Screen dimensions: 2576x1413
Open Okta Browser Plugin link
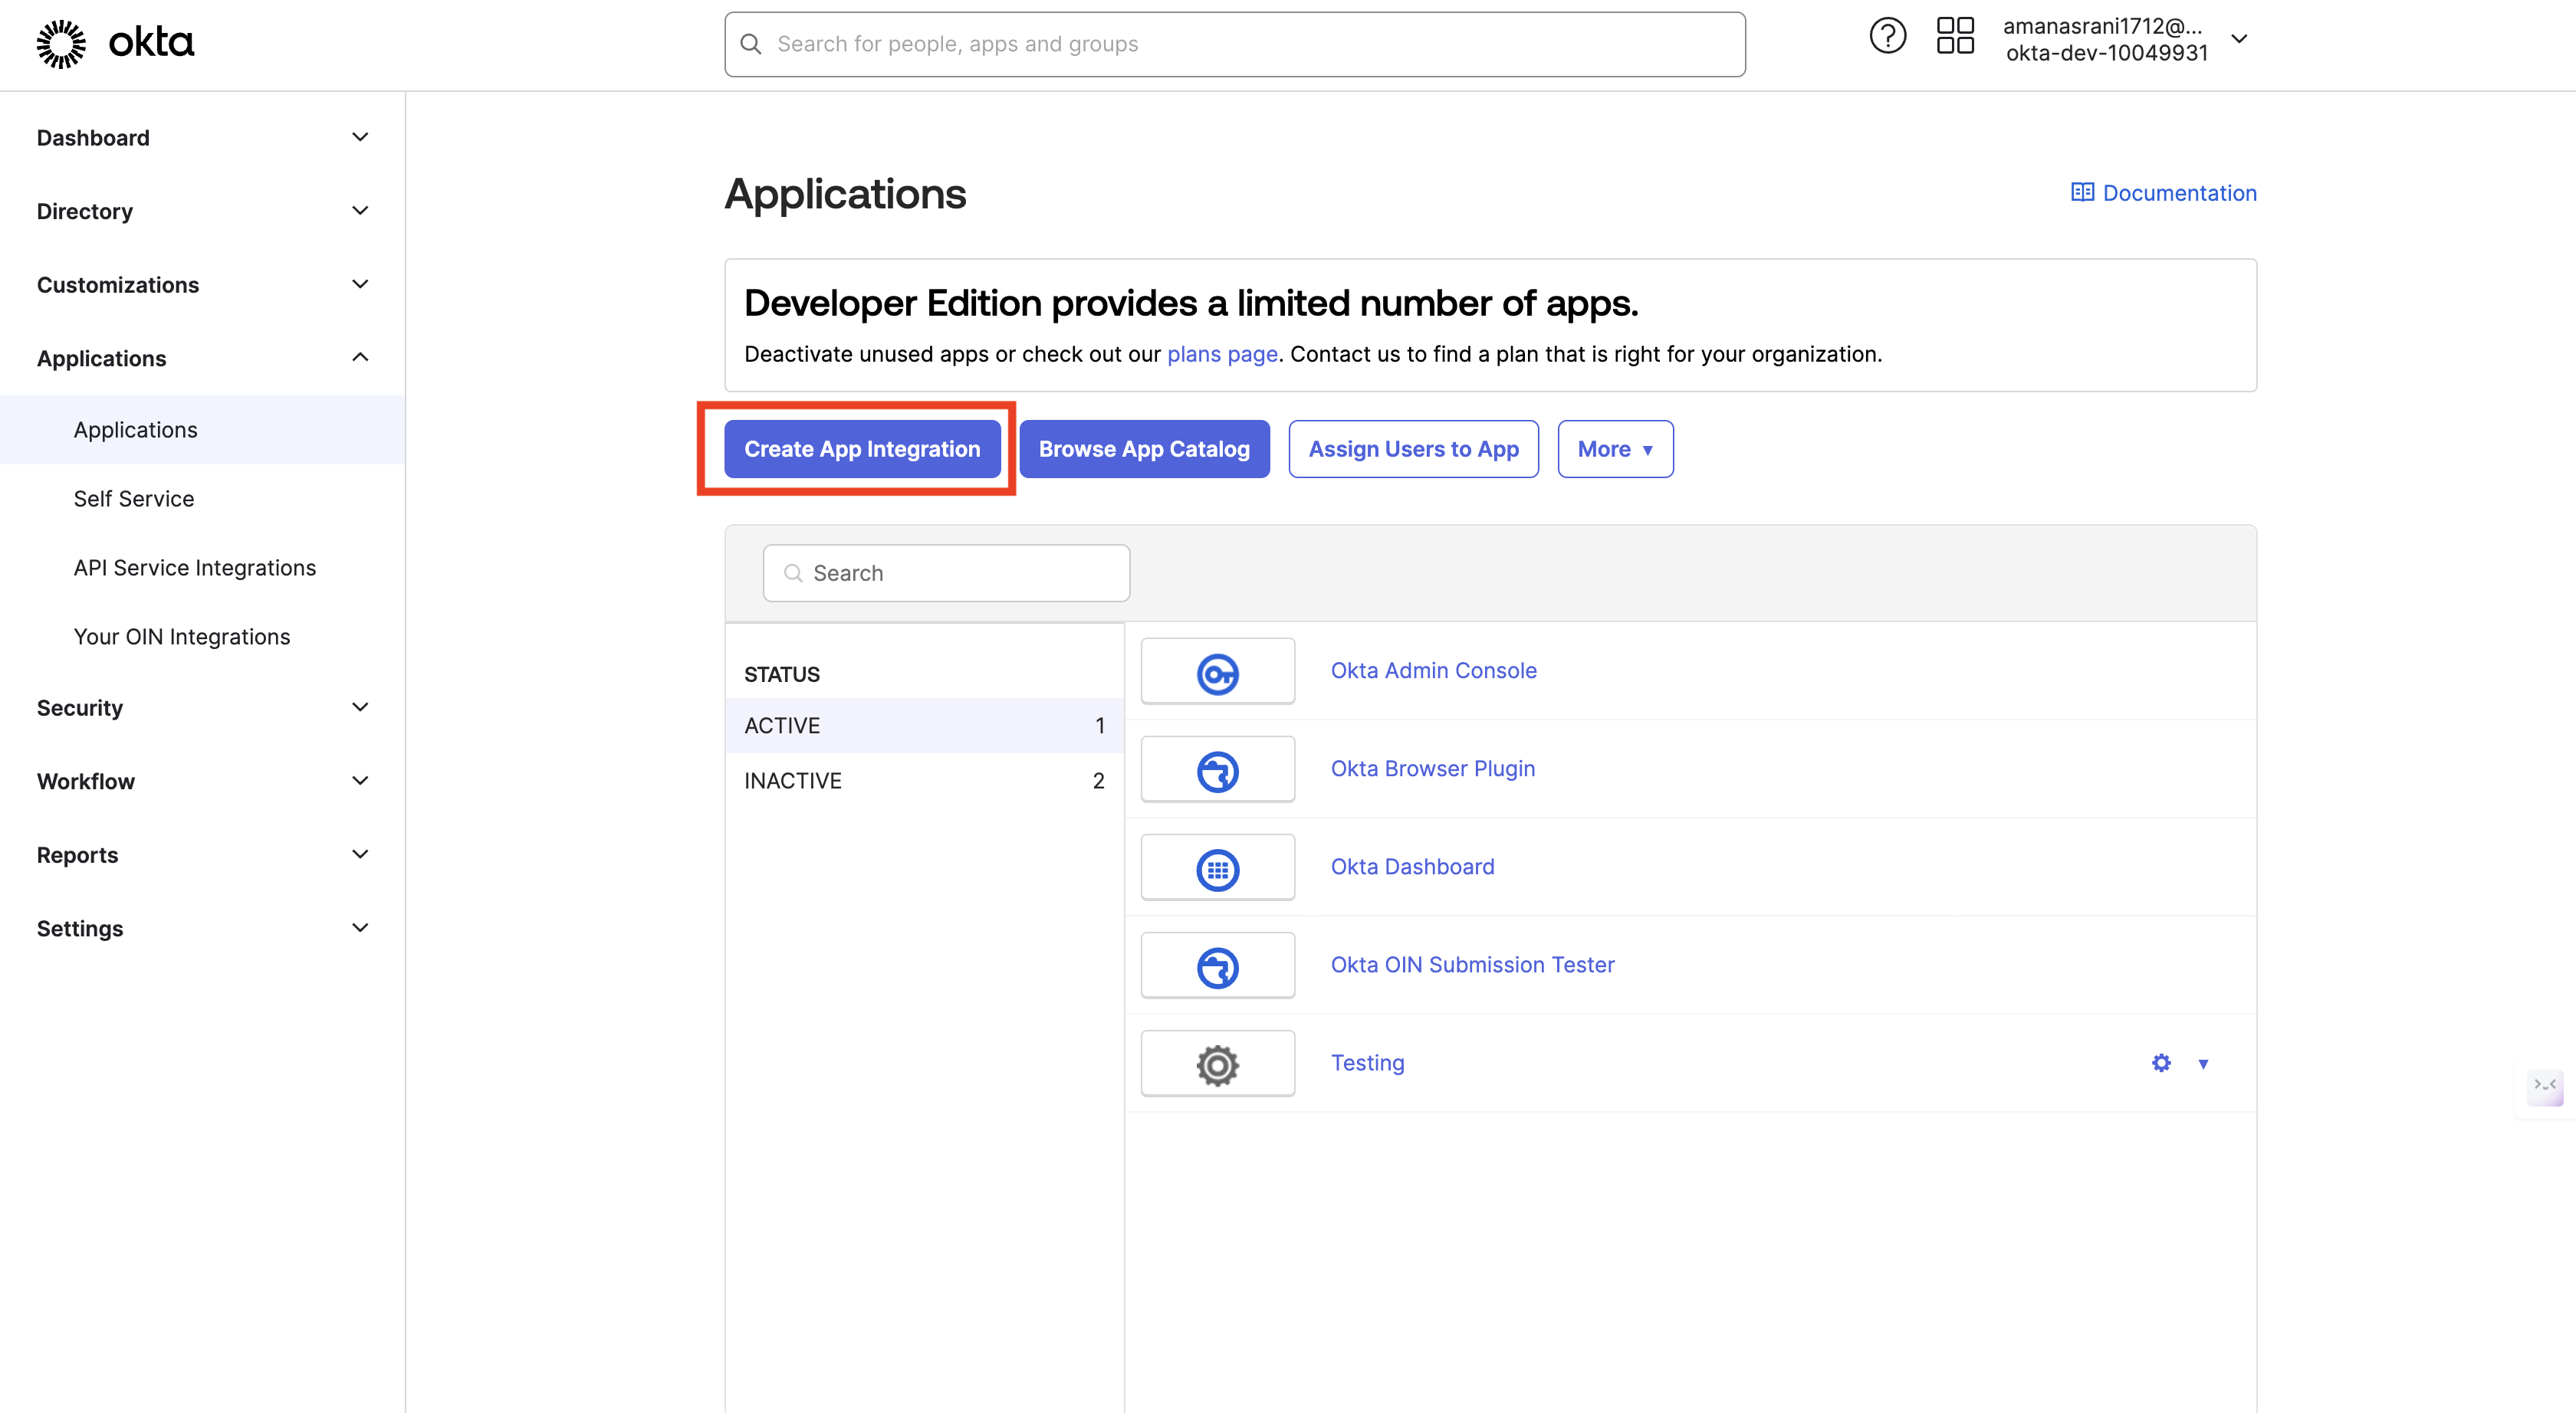(1432, 769)
